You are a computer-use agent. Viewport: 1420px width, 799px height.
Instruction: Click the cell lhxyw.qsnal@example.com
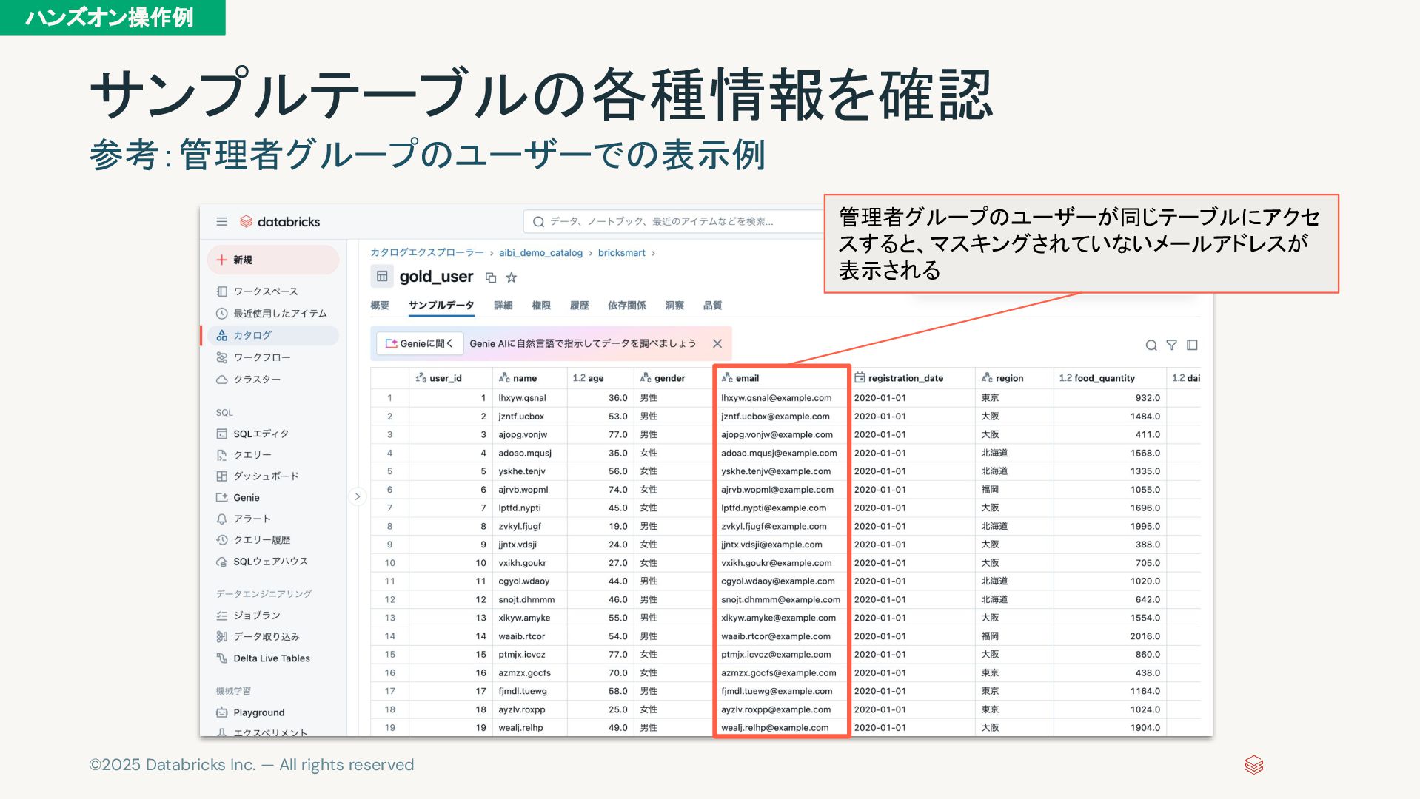point(777,398)
